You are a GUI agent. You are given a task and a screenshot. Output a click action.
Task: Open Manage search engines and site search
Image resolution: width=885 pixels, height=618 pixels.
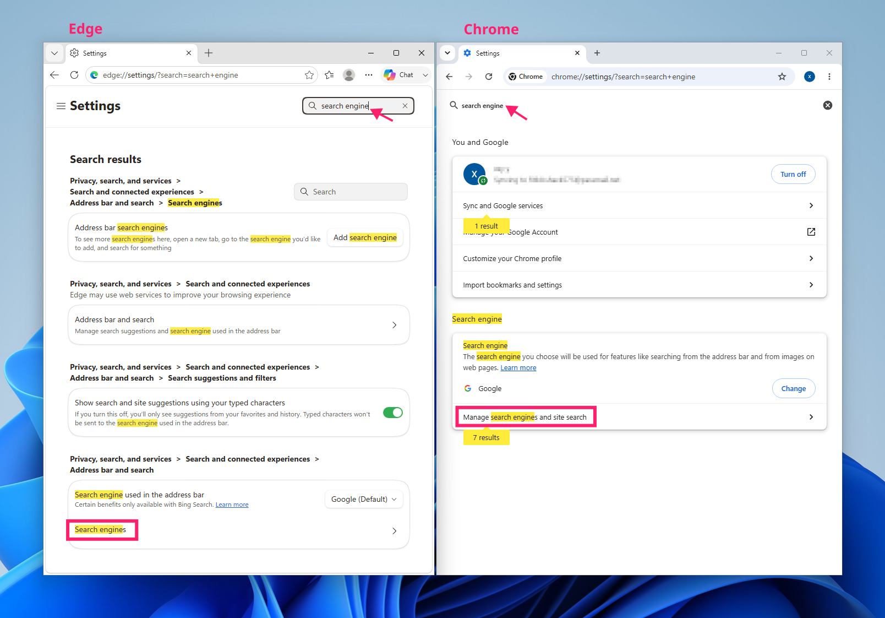[640, 417]
